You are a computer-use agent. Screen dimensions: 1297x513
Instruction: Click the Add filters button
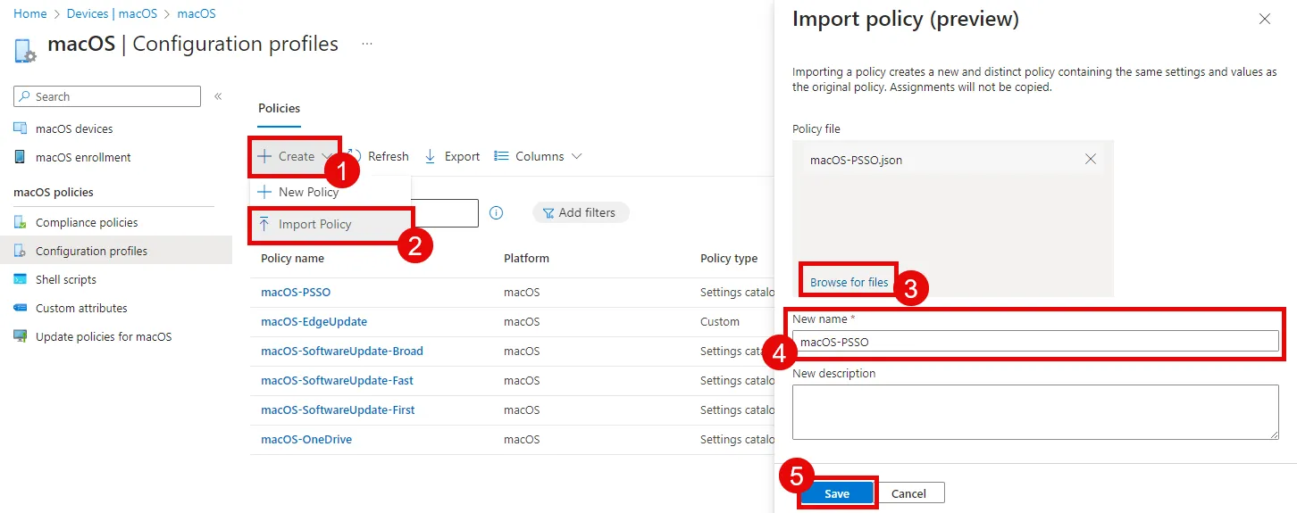point(581,212)
